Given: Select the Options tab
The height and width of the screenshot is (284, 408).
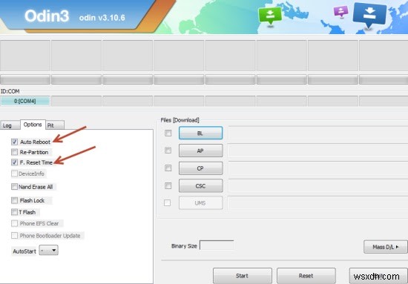Looking at the screenshot, I should (x=33, y=125).
